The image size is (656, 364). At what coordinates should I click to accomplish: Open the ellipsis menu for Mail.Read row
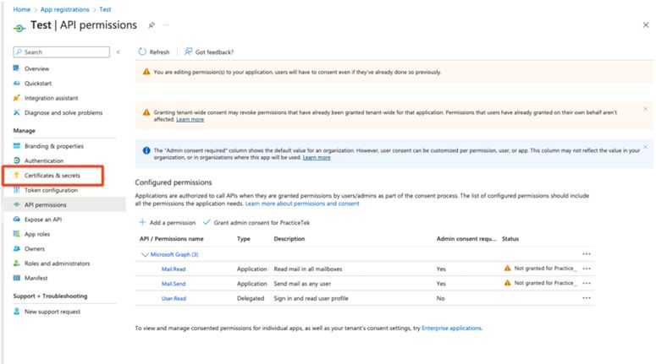click(587, 269)
